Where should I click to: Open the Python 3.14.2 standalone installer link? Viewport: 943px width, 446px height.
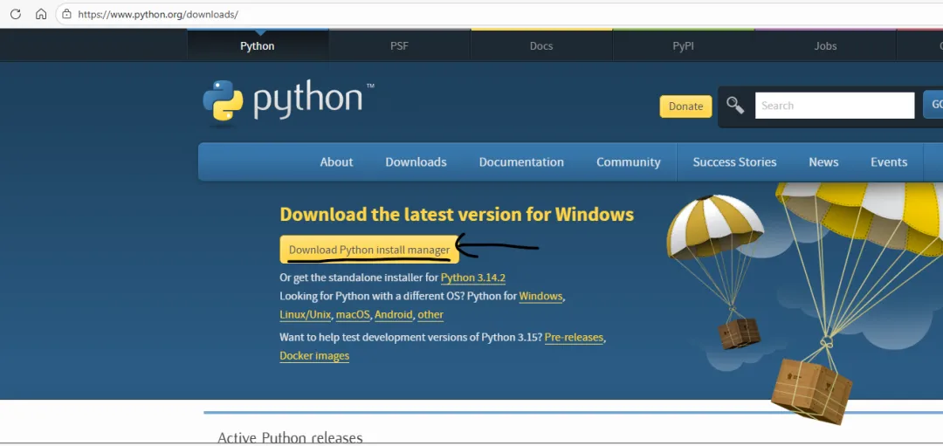[x=472, y=278]
